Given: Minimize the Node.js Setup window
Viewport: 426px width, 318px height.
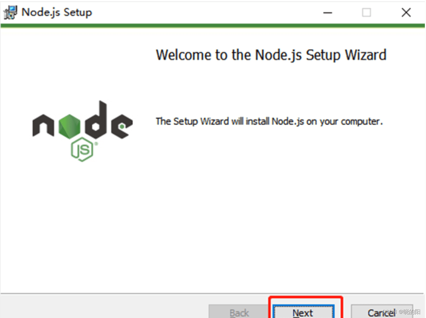Looking at the screenshot, I should (x=328, y=13).
